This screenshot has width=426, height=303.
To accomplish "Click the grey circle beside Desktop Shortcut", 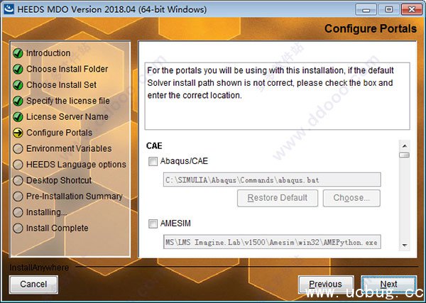I will click(x=18, y=180).
